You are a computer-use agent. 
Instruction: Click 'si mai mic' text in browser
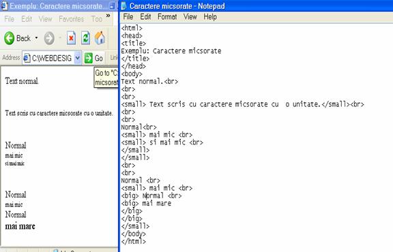(15, 163)
